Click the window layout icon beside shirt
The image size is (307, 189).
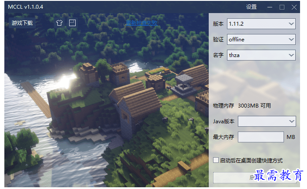point(72,23)
